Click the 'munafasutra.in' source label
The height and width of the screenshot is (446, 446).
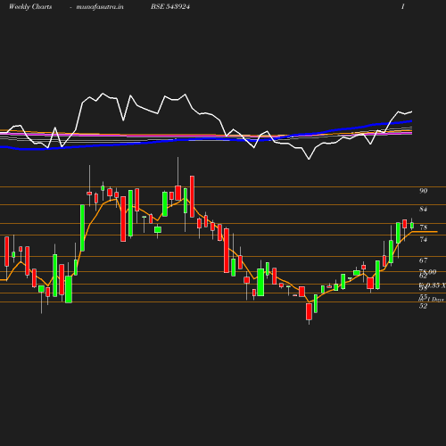pyautogui.click(x=100, y=7)
